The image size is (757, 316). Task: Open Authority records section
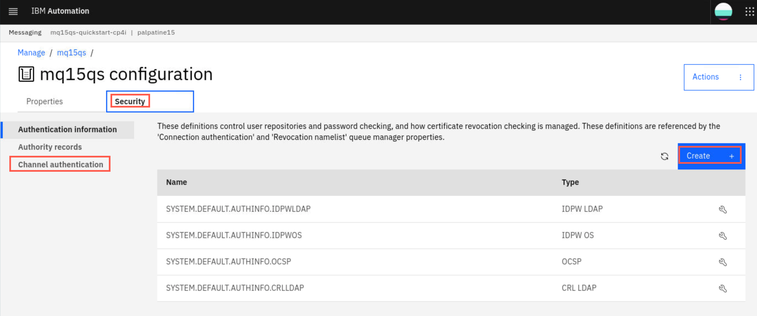(50, 147)
